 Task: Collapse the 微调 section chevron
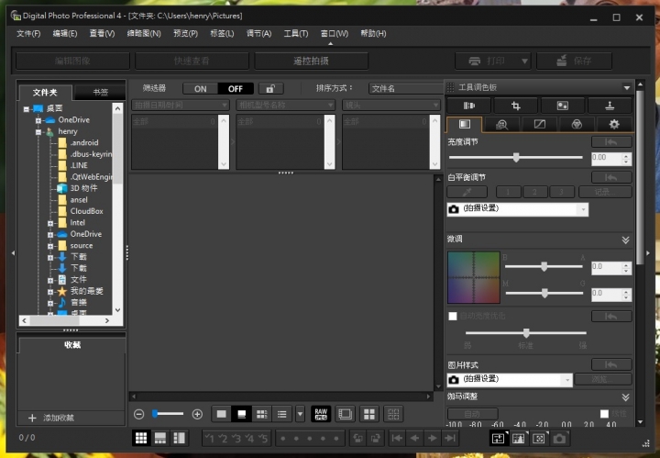tap(625, 240)
